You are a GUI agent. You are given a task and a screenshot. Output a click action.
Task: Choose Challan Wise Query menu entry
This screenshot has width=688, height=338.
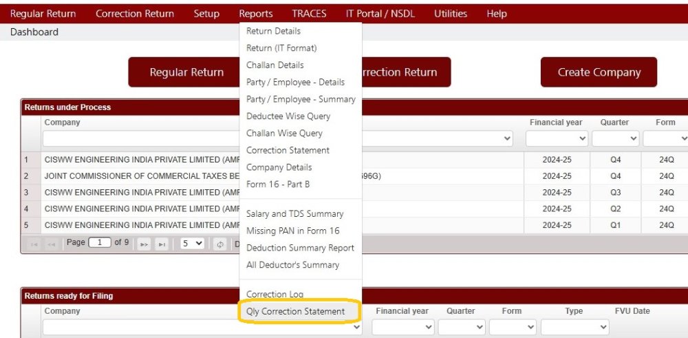[x=284, y=133]
